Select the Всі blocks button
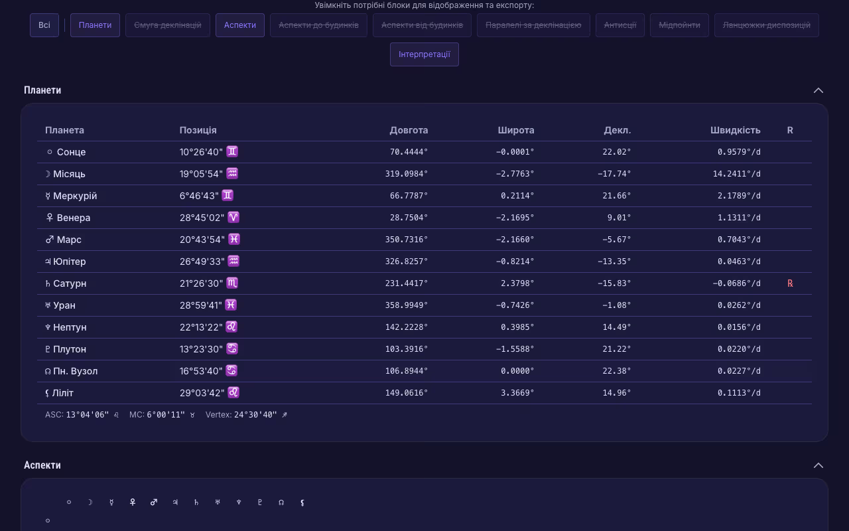The width and height of the screenshot is (849, 531). tap(44, 25)
